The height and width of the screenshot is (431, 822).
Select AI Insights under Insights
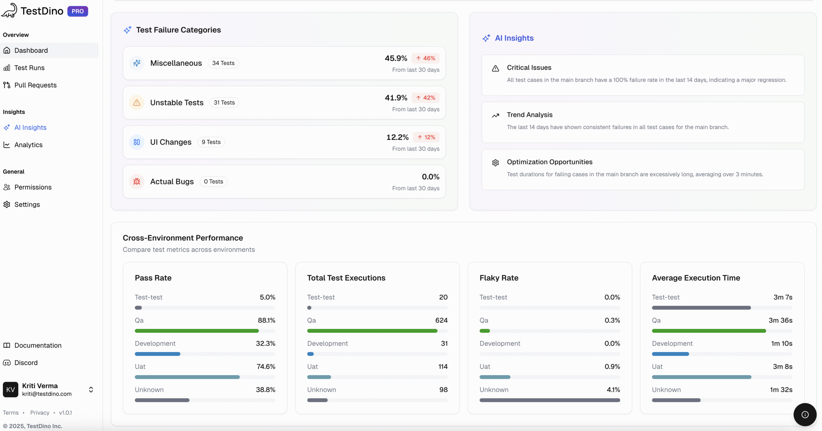click(x=30, y=128)
